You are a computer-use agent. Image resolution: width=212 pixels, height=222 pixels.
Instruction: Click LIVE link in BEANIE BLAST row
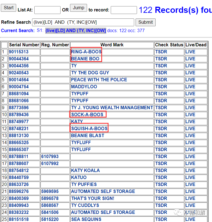tap(190, 135)
